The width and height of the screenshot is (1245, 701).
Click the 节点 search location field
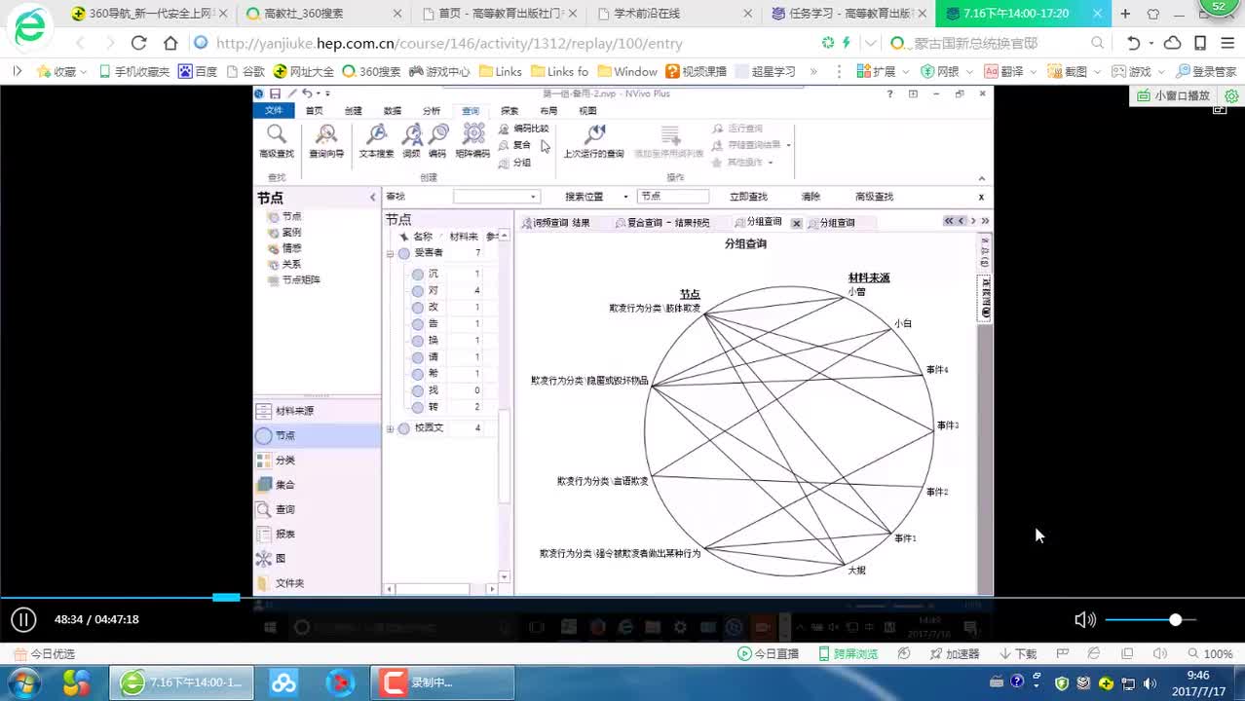pos(672,197)
